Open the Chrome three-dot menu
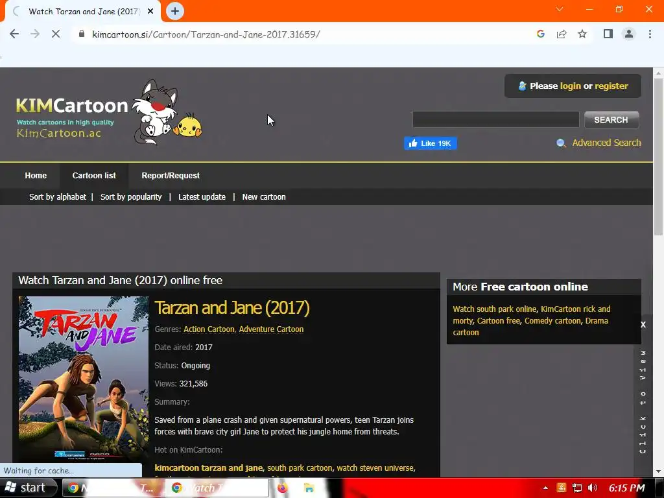Image resolution: width=664 pixels, height=498 pixels. pos(650,34)
